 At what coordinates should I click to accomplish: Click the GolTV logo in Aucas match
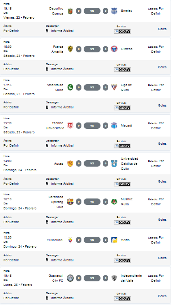[122, 184]
